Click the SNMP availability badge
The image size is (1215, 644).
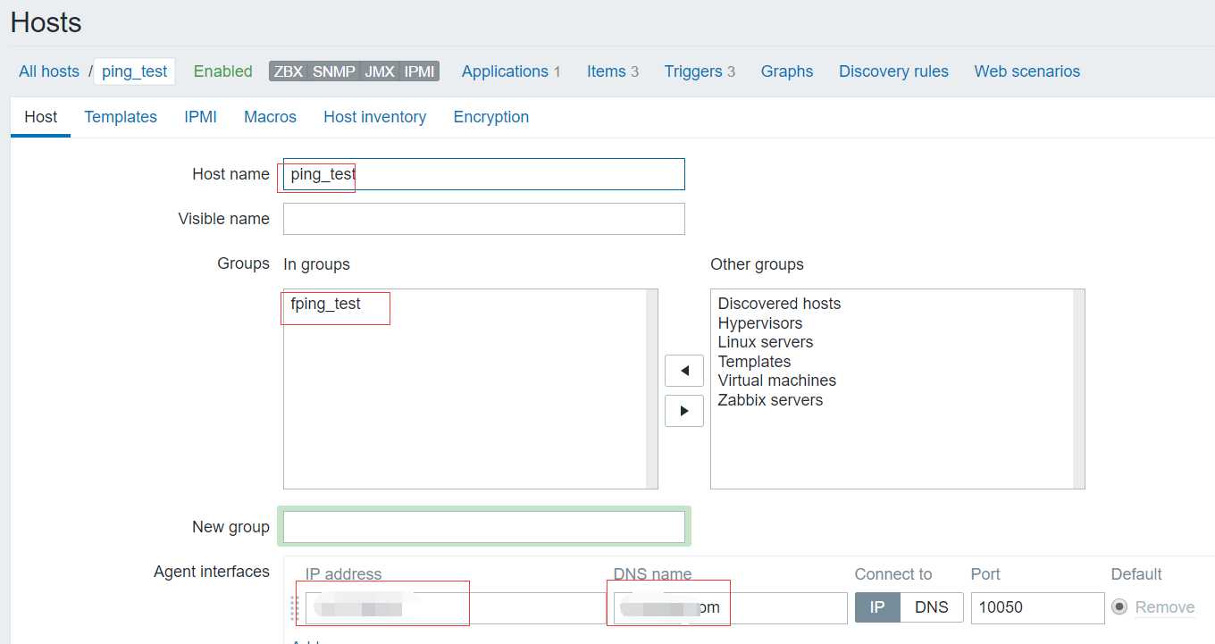(x=334, y=71)
